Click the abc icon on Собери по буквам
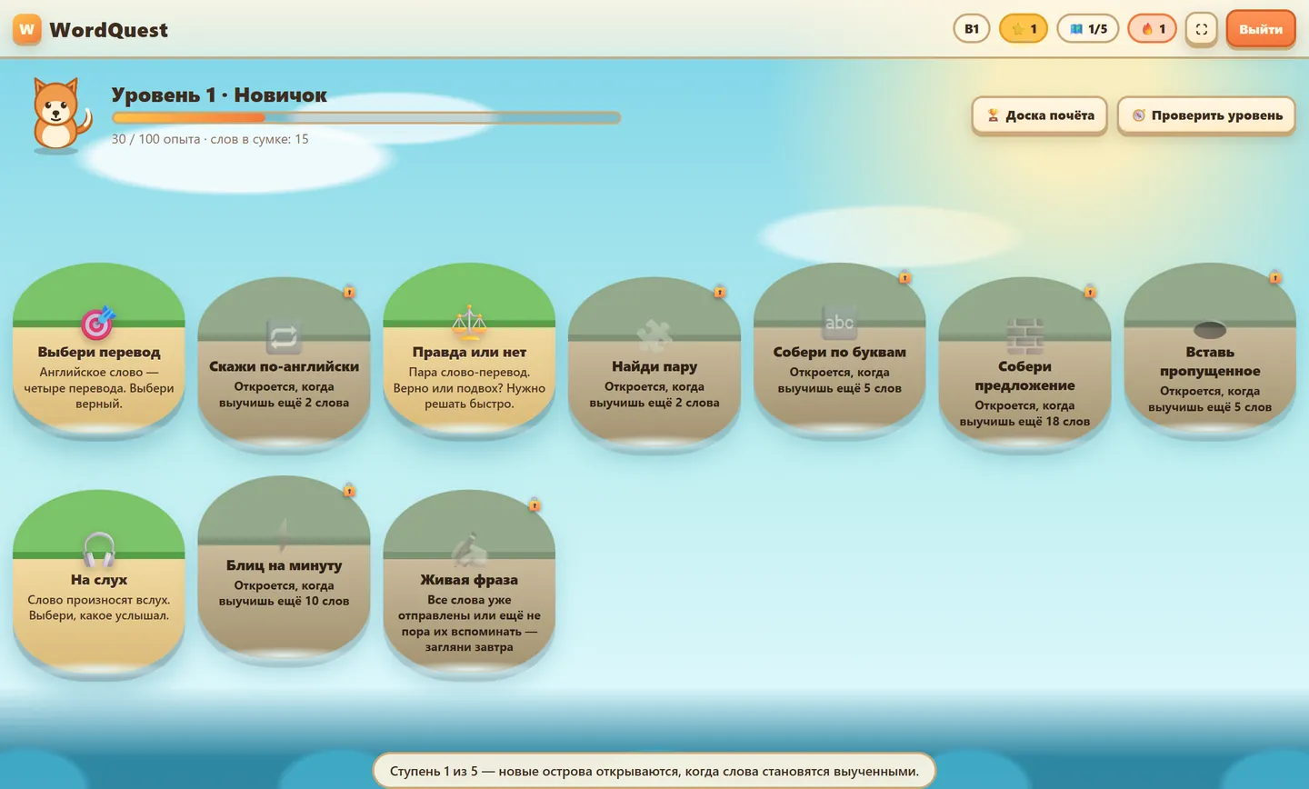The image size is (1309, 789). (839, 322)
